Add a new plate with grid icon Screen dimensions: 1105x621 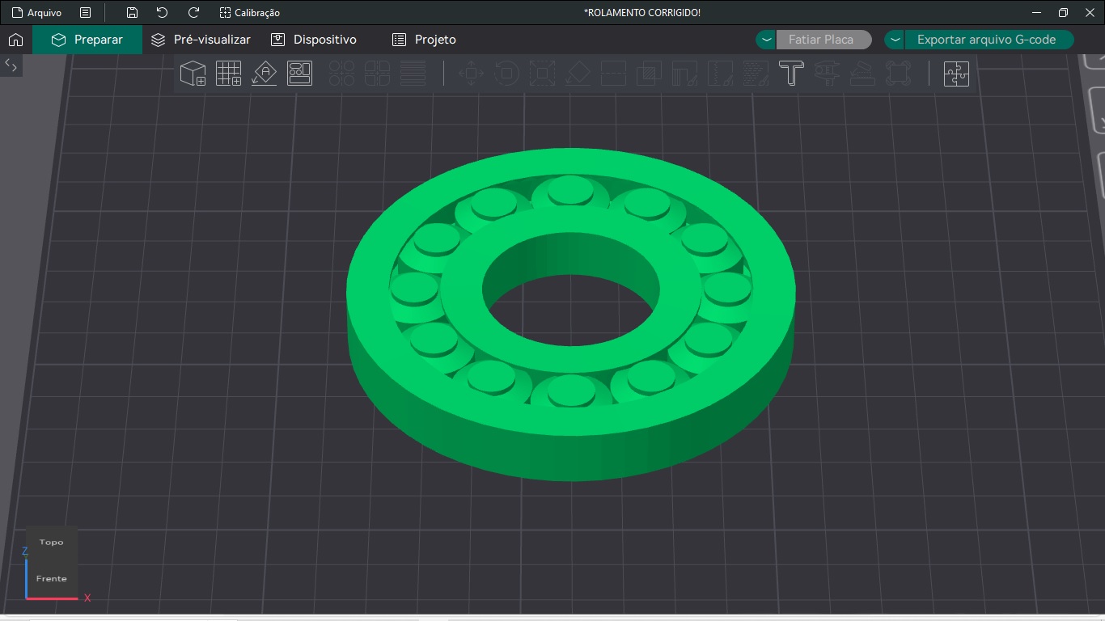228,74
